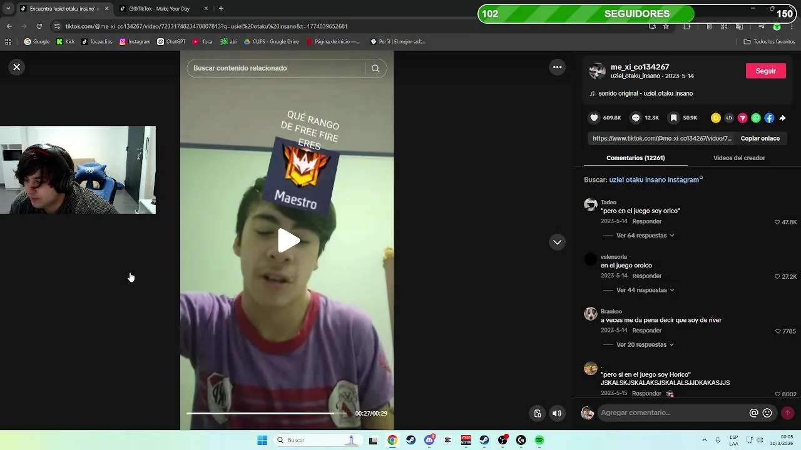
Task: Expand Ver 64 respuestas
Action: 645,236
